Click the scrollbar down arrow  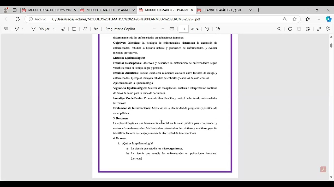click(331, 177)
